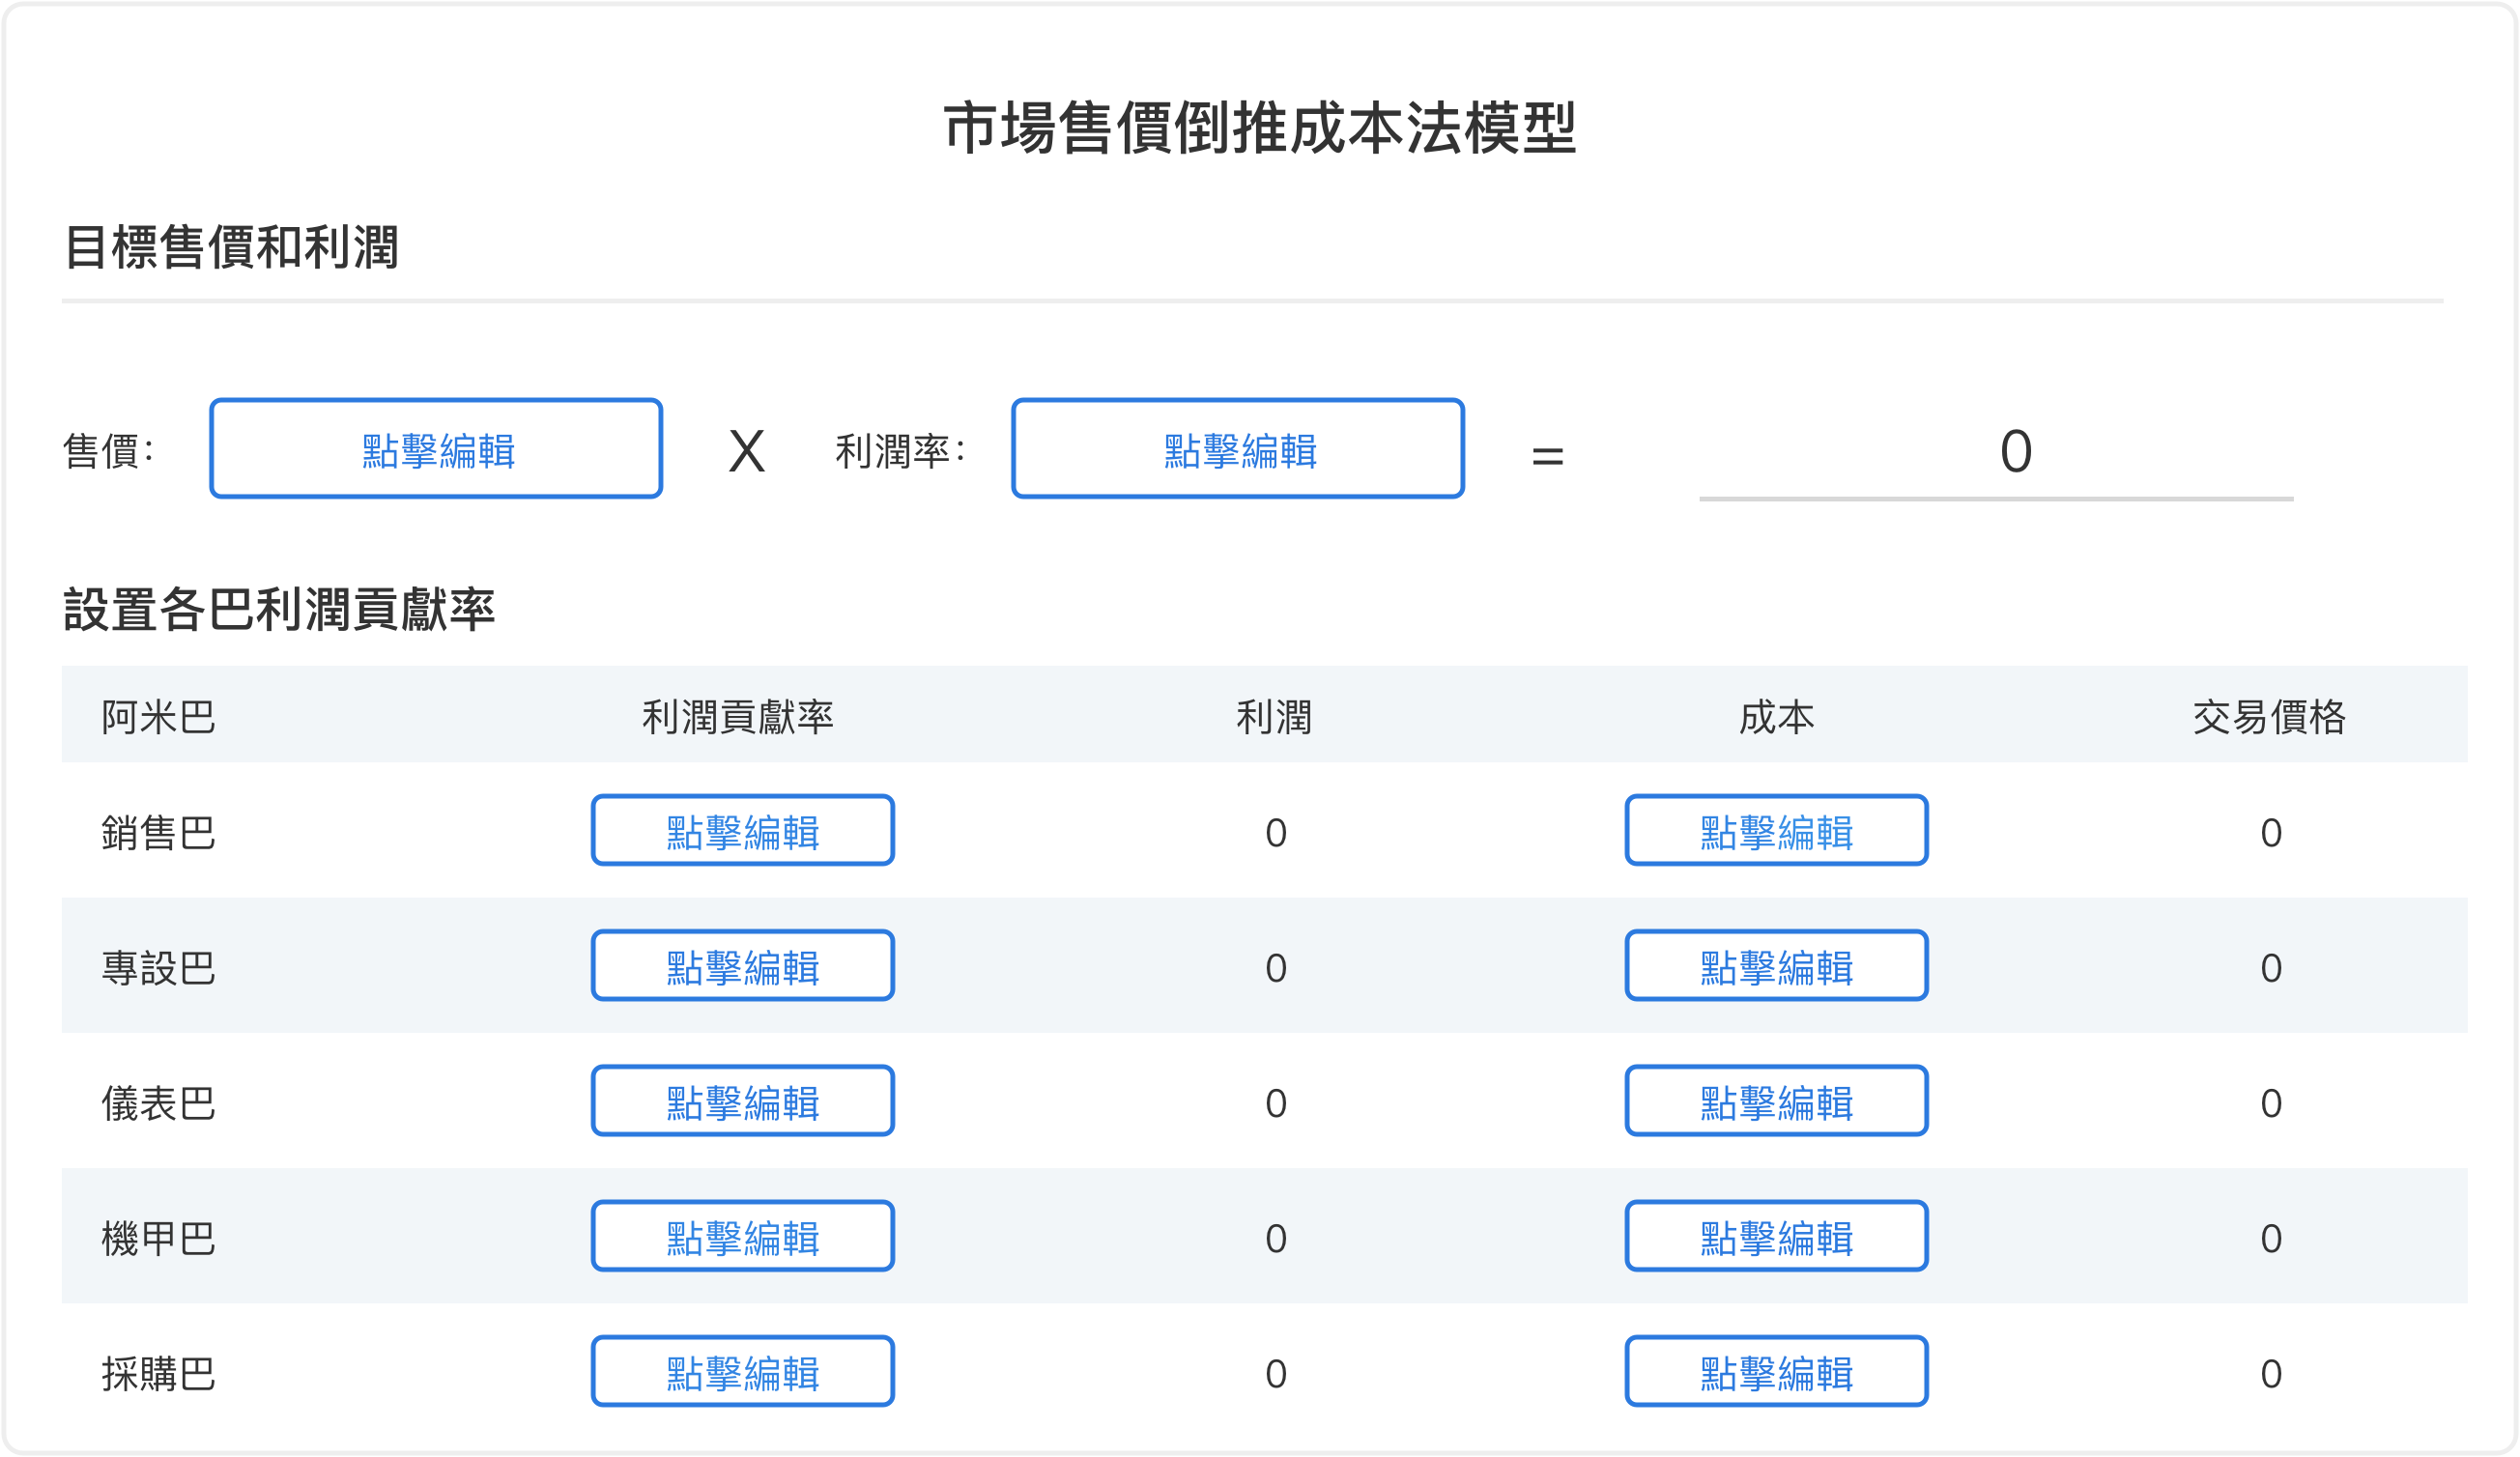Click the 利潤率 label
The height and width of the screenshot is (1457, 2520).
tap(900, 451)
